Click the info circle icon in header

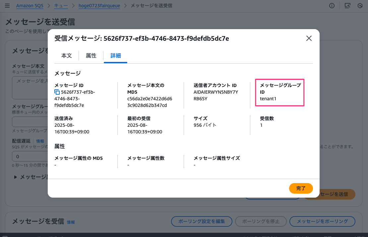[x=332, y=6]
